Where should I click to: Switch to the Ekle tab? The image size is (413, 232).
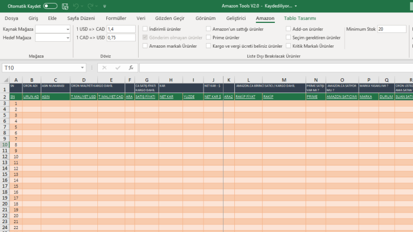click(x=52, y=18)
